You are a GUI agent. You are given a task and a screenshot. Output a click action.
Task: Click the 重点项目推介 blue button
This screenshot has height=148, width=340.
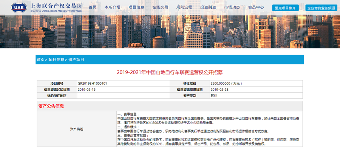pos(285,8)
